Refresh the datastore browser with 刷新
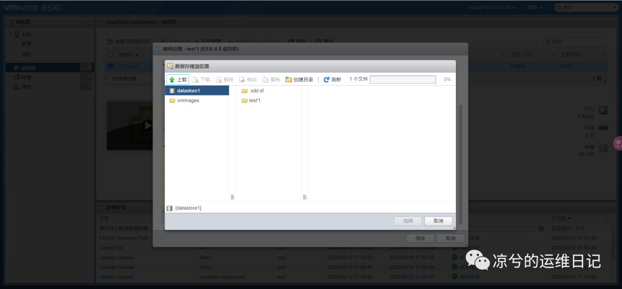 click(x=332, y=79)
